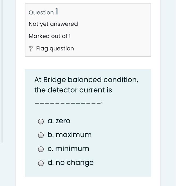
Task: Click the 'Marked out of 1' text
Action: [50, 36]
